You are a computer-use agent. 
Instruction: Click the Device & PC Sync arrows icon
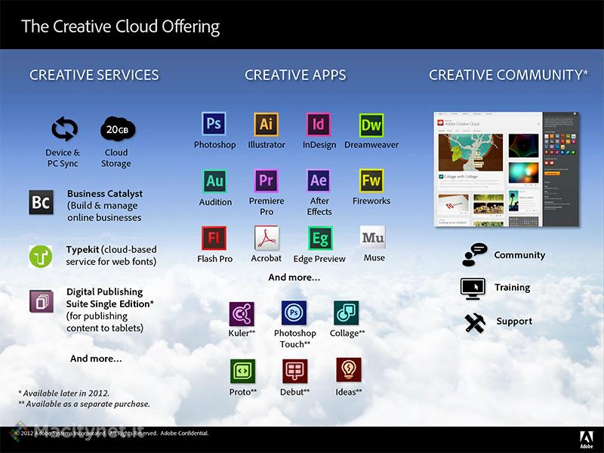click(x=64, y=128)
